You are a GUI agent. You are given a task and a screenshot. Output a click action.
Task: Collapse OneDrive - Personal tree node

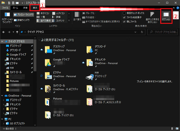tap(3, 96)
